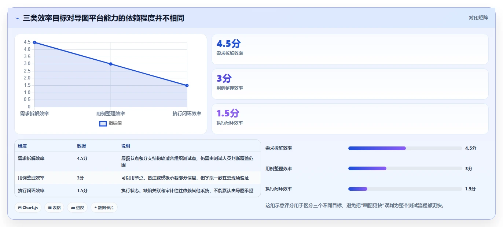Click the 说明 table column header
This screenshot has height=227, width=503.
point(126,146)
